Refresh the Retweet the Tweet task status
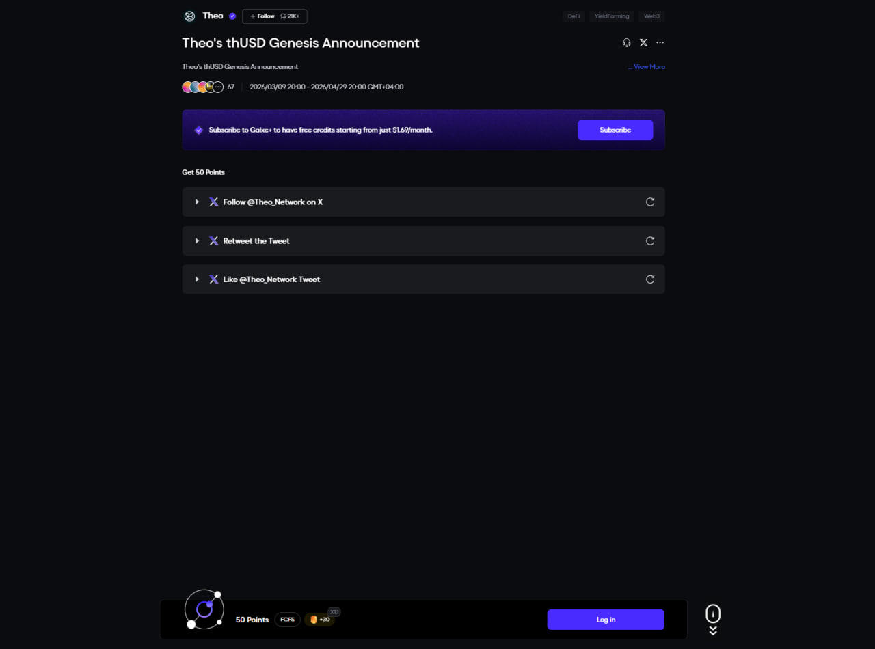 coord(650,240)
